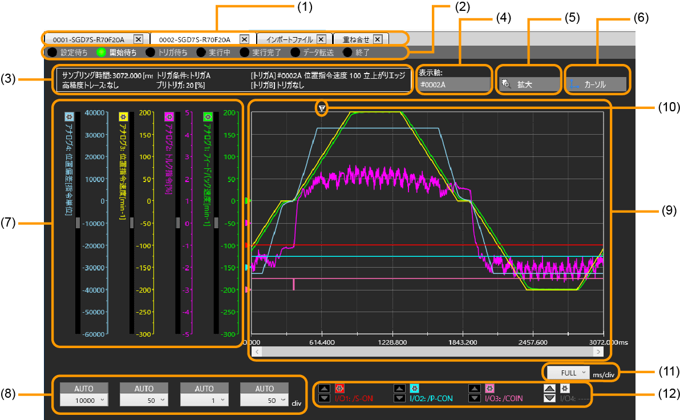Open the cyan gear icon for I/O2 /P-CON
Image resolution: width=680 pixels, height=420 pixels.
coord(415,388)
